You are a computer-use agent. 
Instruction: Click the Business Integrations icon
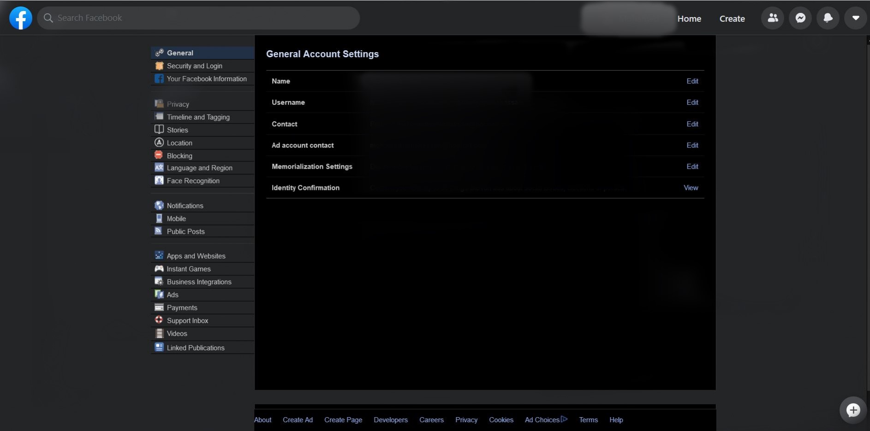click(159, 281)
